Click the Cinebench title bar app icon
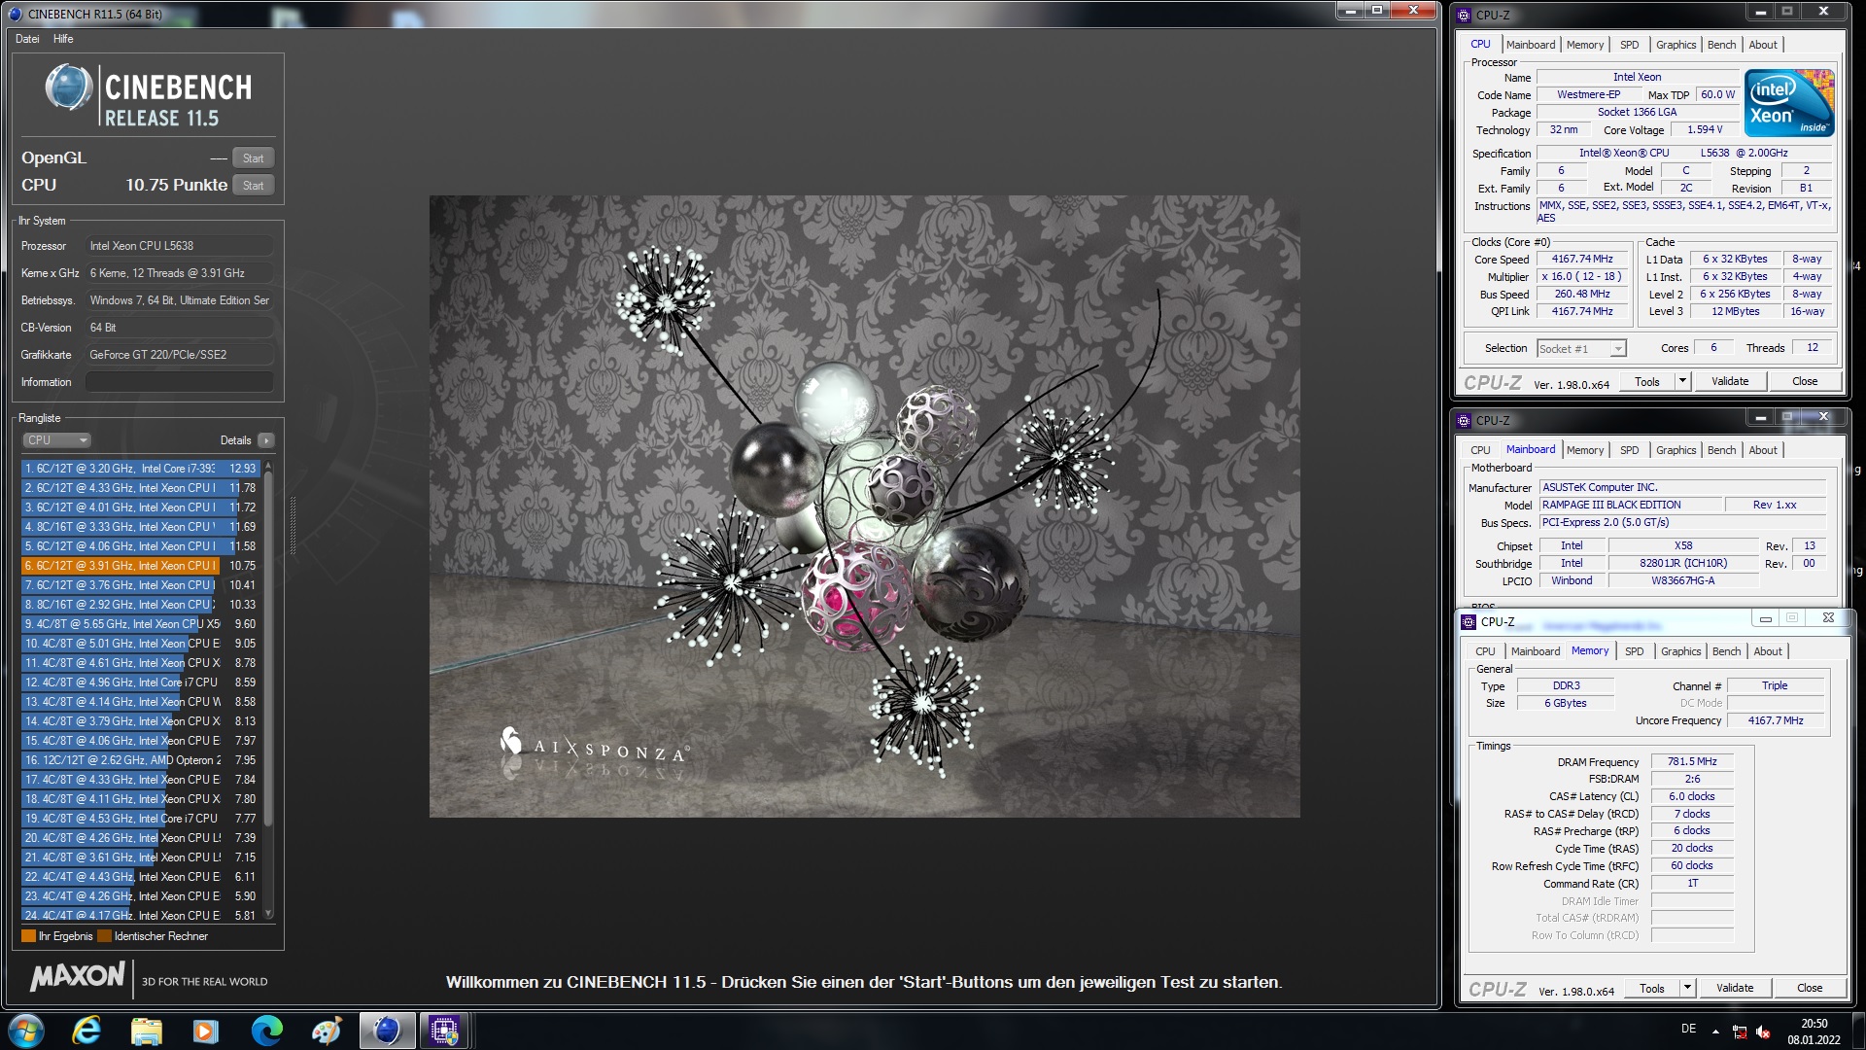Screen dimensions: 1866x1050 pos(15,14)
